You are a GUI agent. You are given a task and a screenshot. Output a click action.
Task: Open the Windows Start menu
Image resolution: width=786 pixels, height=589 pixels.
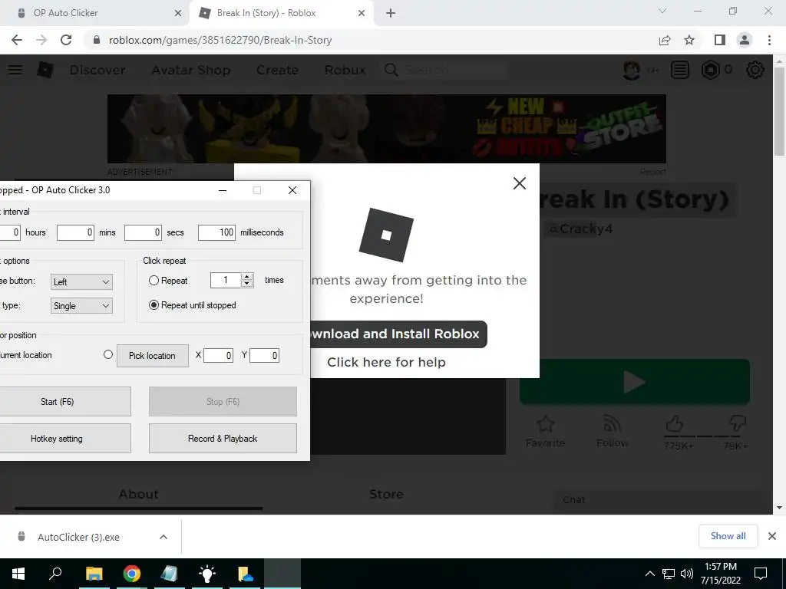coord(18,574)
